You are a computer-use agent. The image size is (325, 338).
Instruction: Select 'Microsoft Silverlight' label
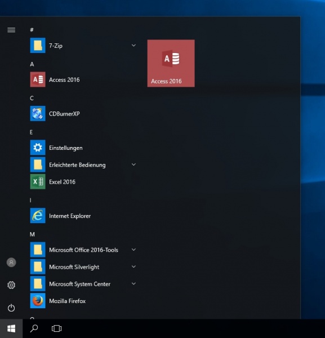pyautogui.click(x=74, y=267)
